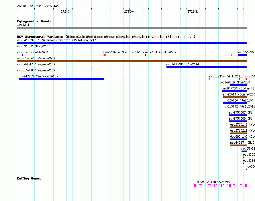Click the red esv2238286 (Bentley2008) loss marker
Image resolution: width=255 pixels, height=201 pixels.
tap(104, 55)
